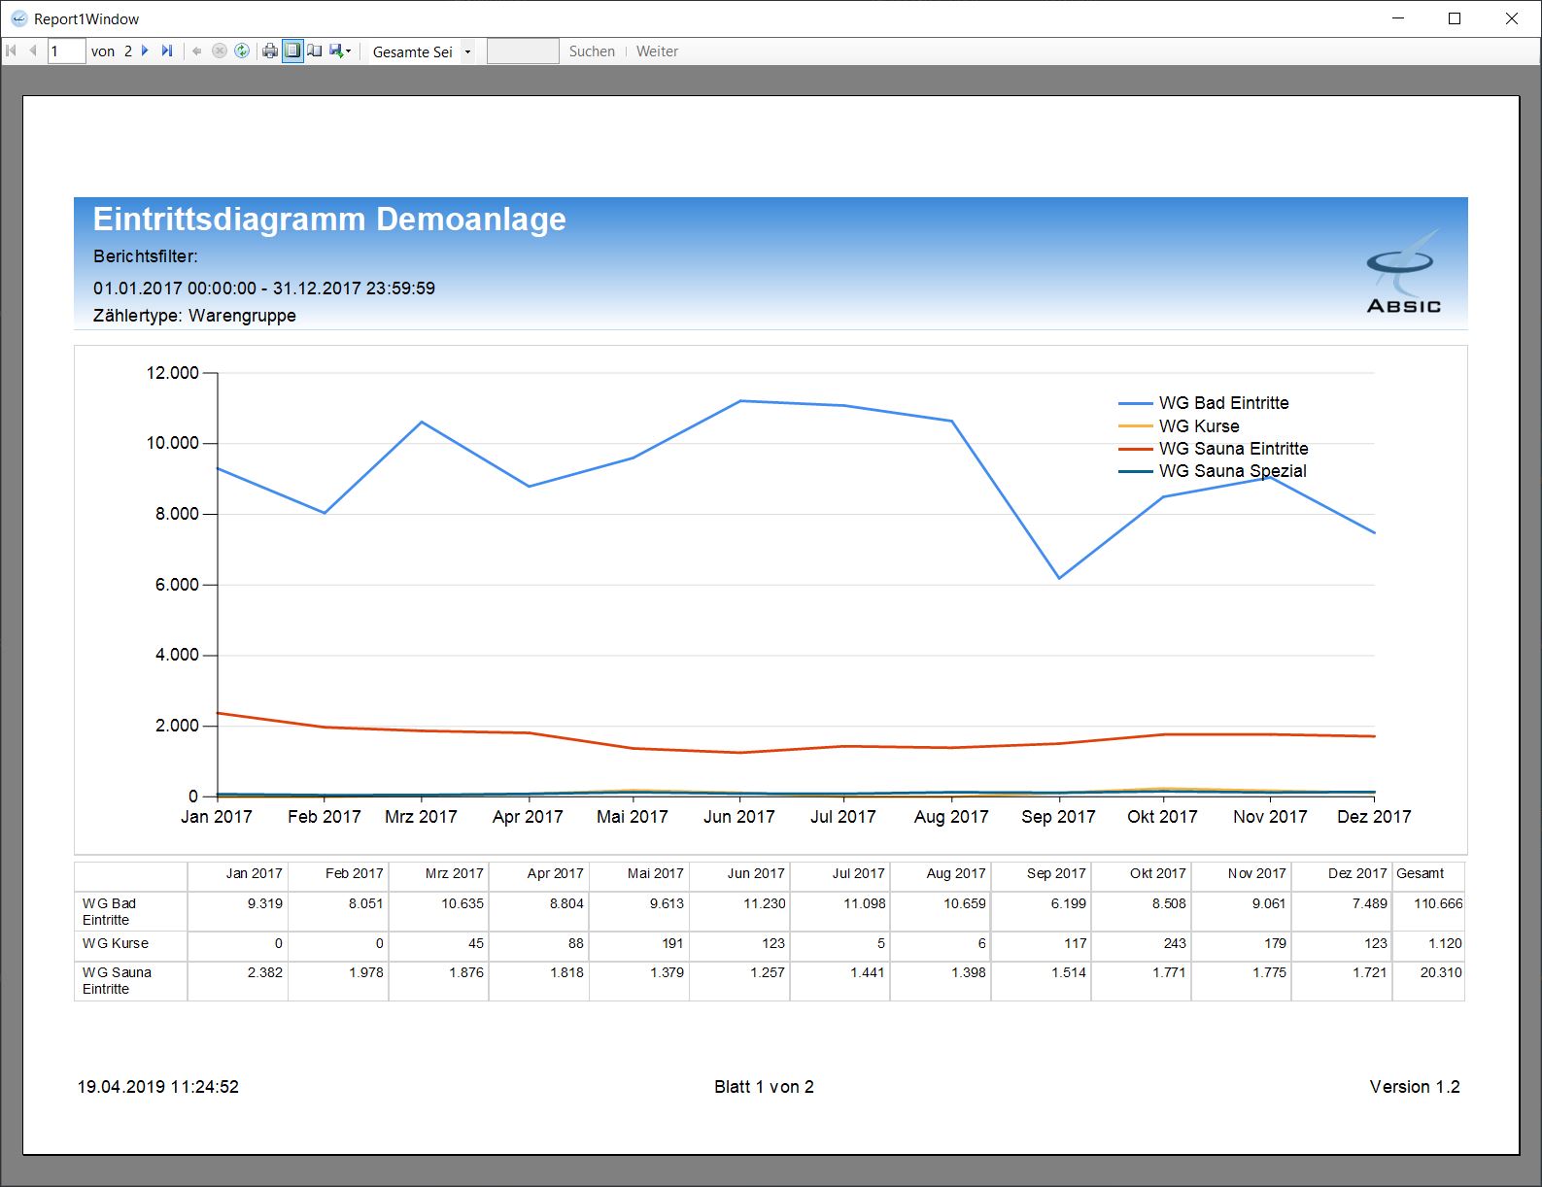Click the WG Bad Eintritte legend entry

pyautogui.click(x=1223, y=403)
